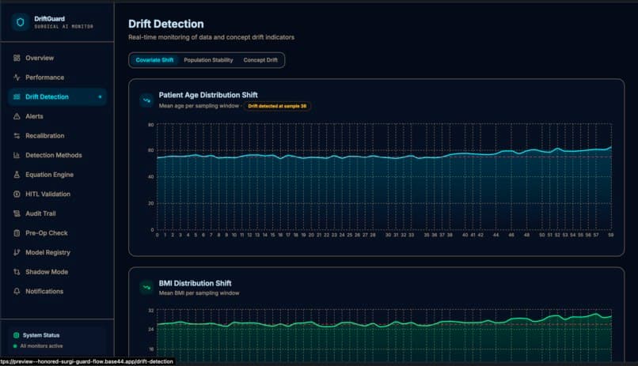Open Pre-Op Check
The image size is (638, 366).
[57, 232]
